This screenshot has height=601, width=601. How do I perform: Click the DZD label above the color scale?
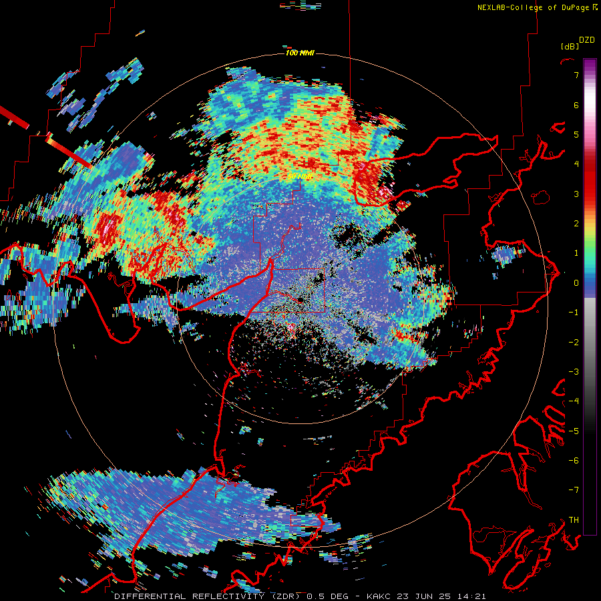click(x=587, y=40)
